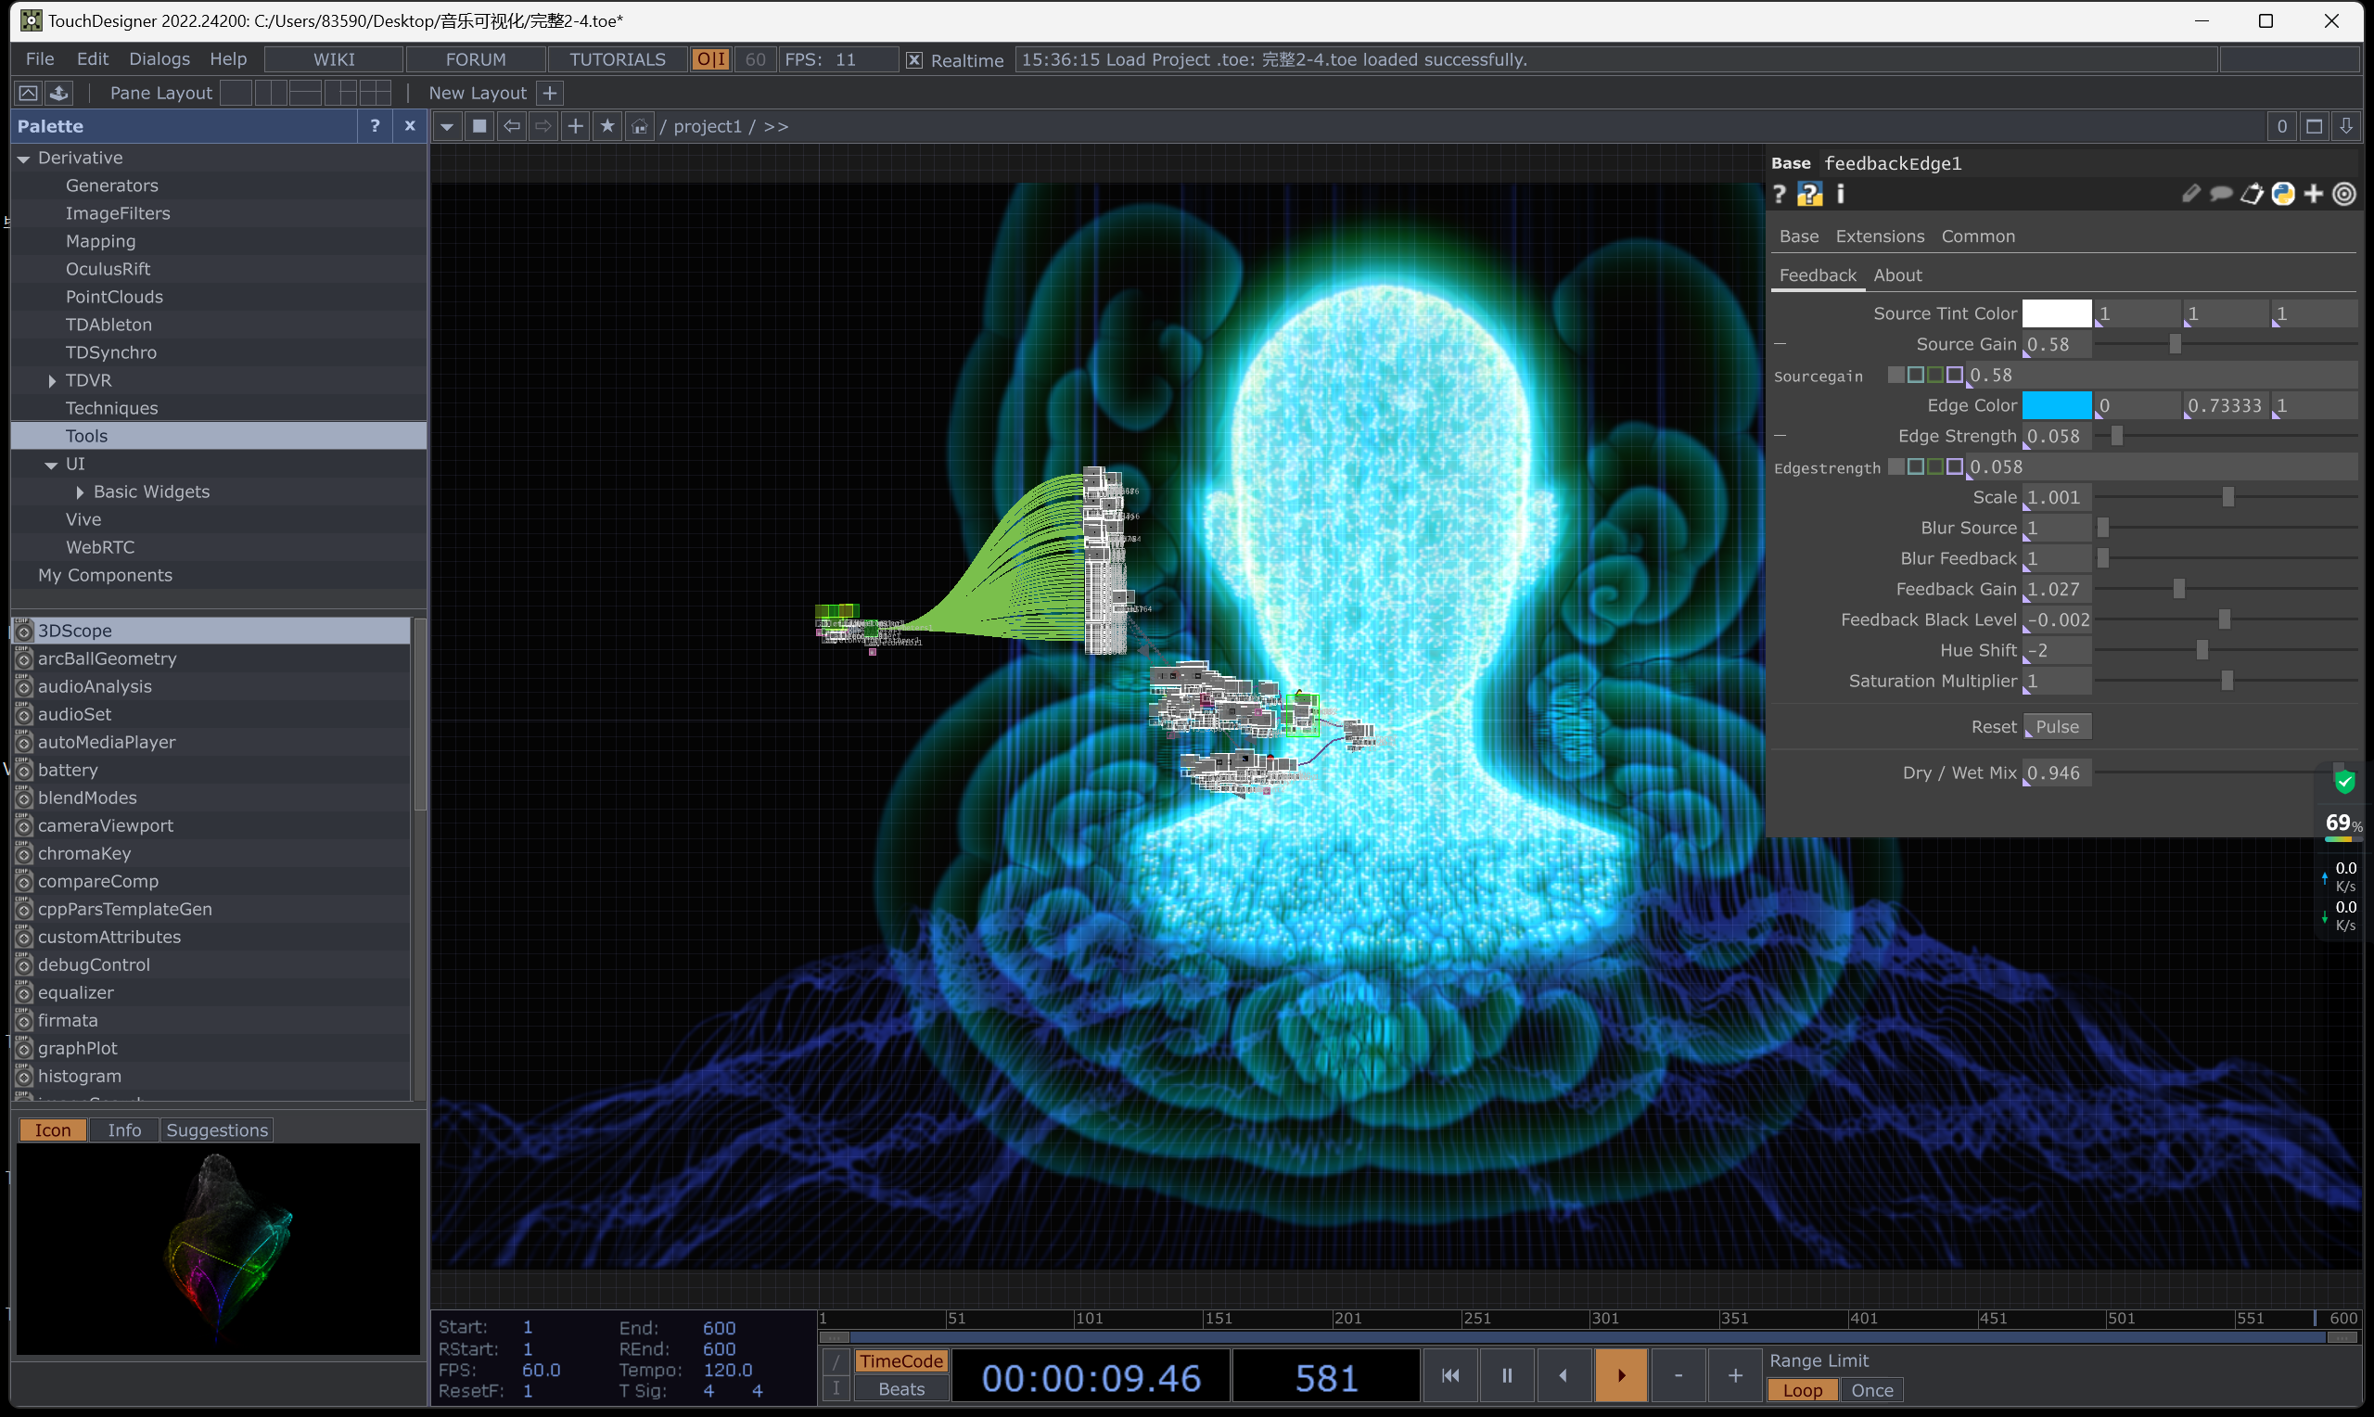Open the Dialogs menu
Screen dimensions: 2374x1417
coord(159,59)
